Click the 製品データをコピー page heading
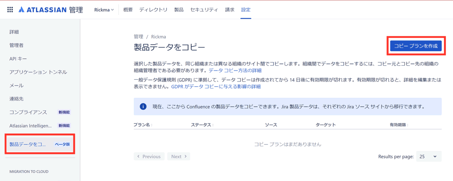The image size is (453, 181). (x=169, y=47)
